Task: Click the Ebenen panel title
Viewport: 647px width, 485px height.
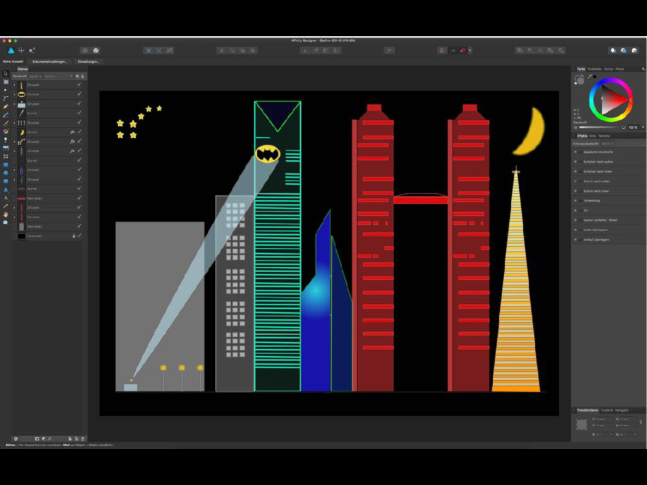Action: (23, 69)
